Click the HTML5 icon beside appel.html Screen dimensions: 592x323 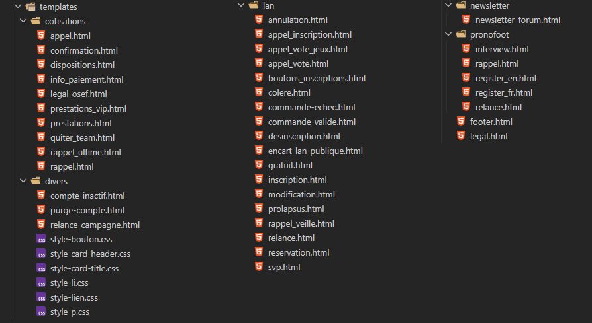41,36
